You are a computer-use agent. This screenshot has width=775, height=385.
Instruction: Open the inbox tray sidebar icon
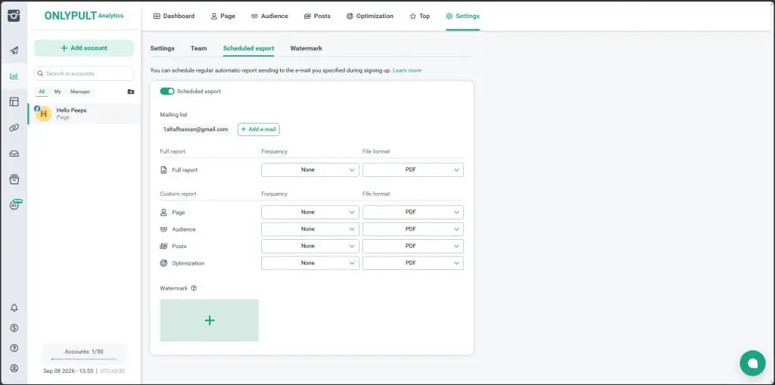point(14,154)
